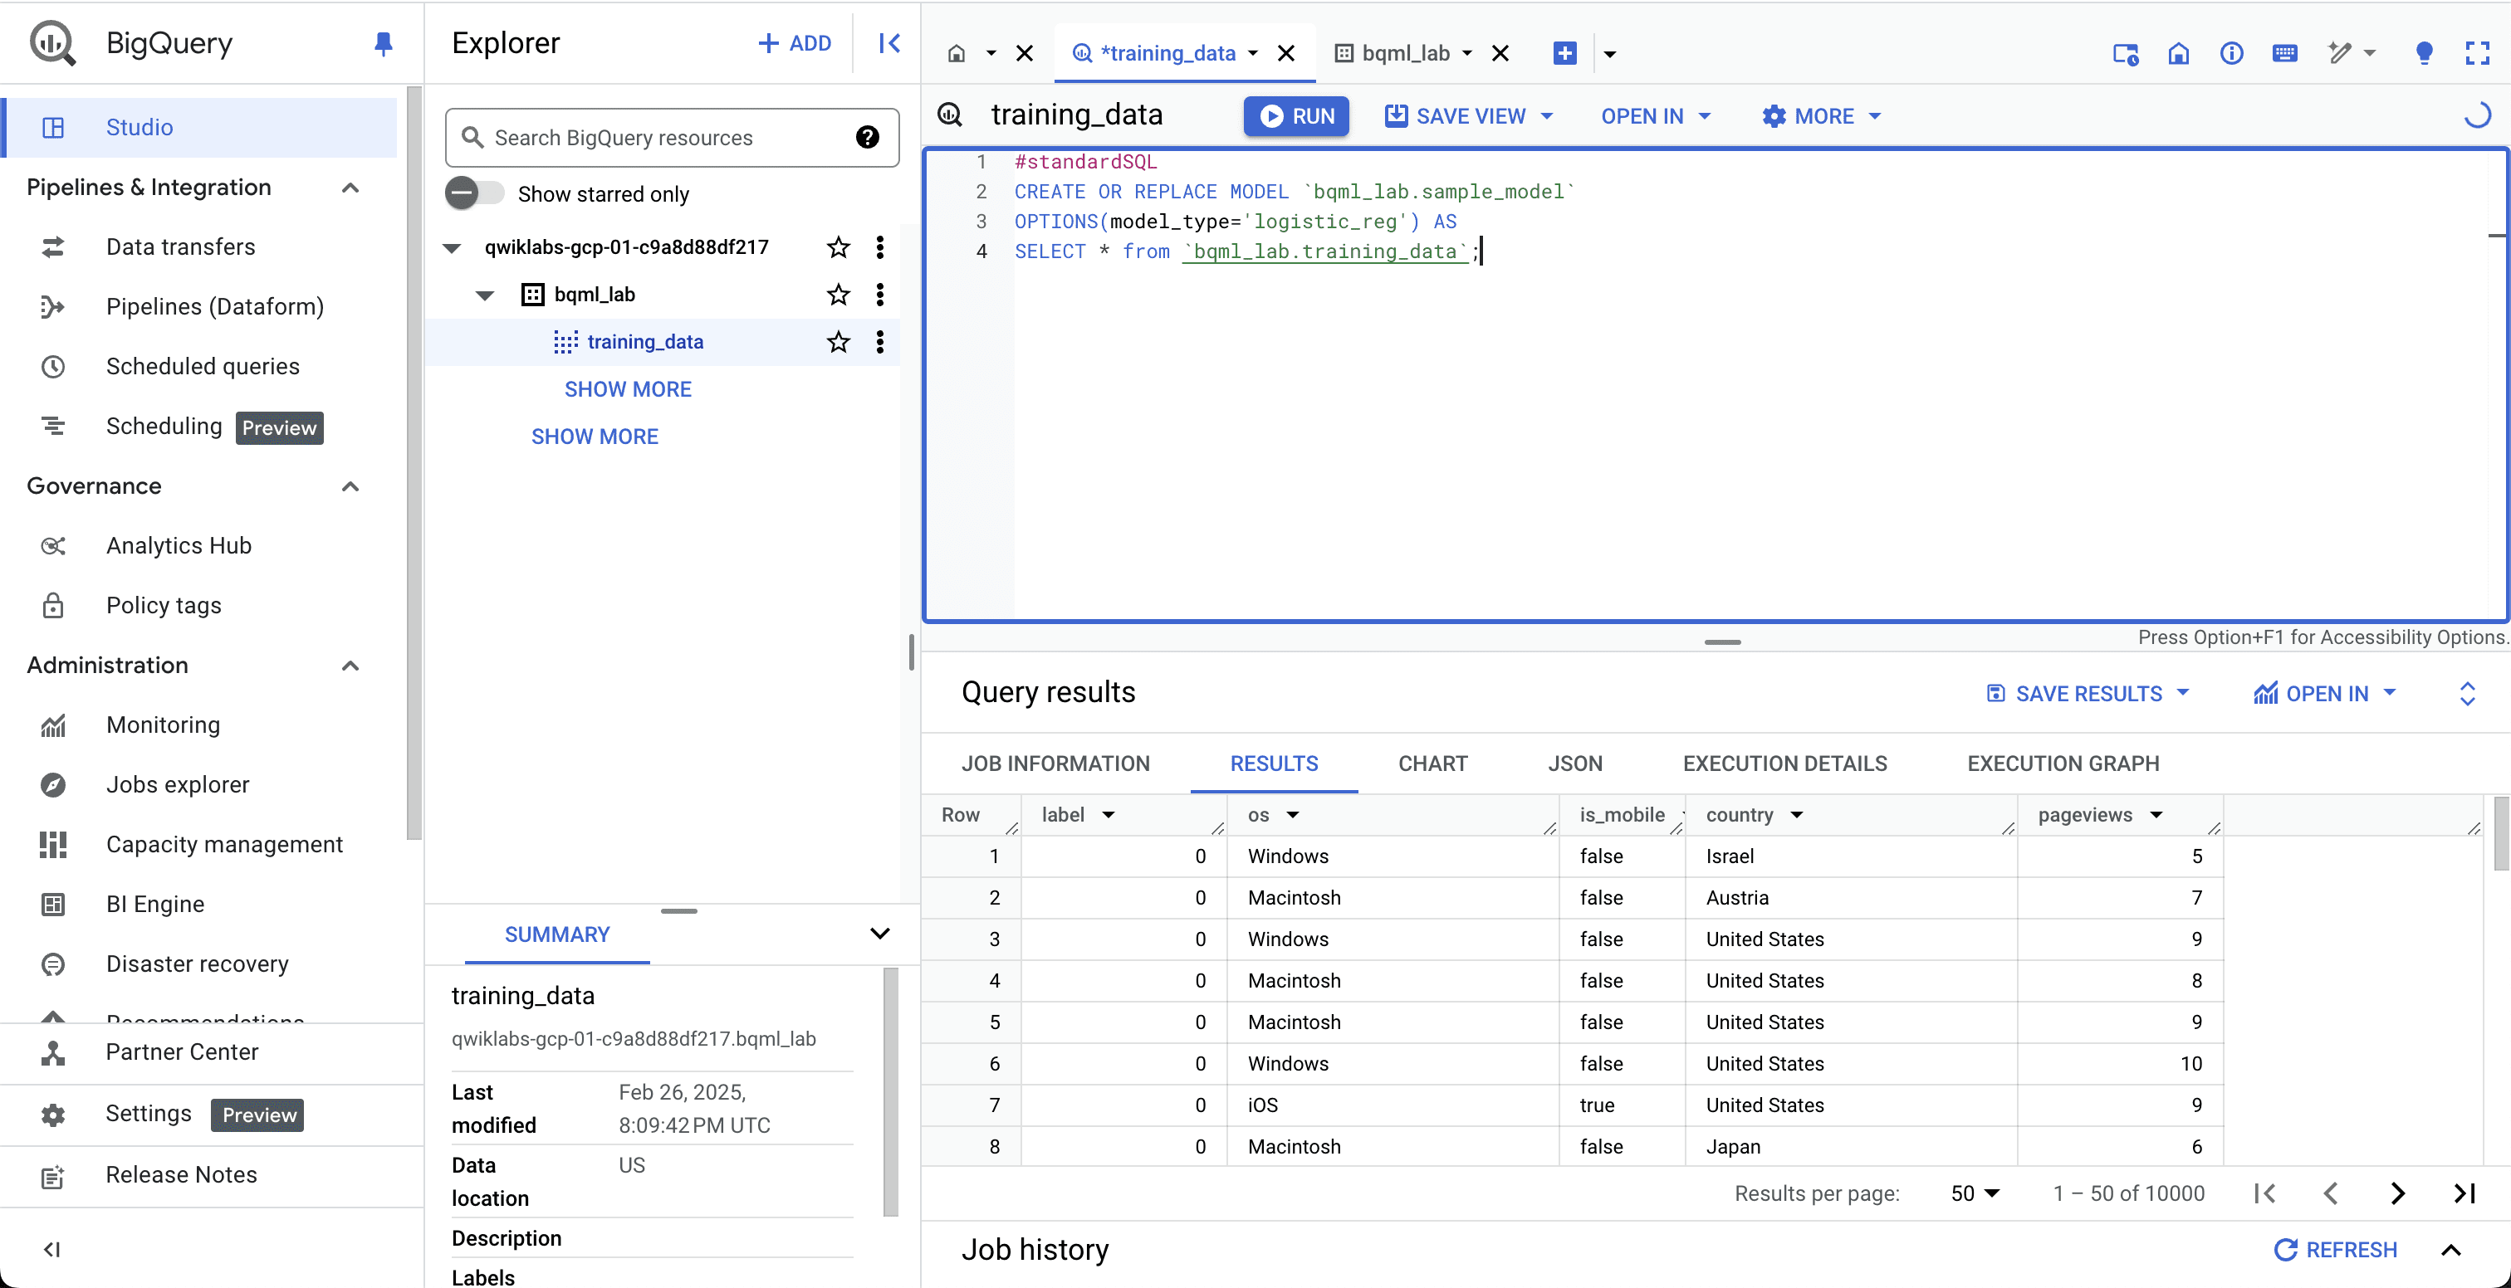This screenshot has height=1288, width=2511.
Task: Switch to JOB INFORMATION tab
Action: 1055,764
